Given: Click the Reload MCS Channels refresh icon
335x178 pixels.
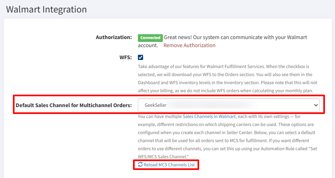Looking at the screenshot, I should coord(140,165).
